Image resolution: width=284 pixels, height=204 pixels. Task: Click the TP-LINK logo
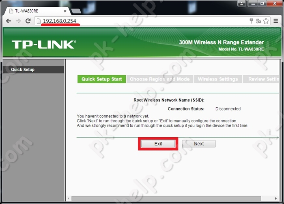click(x=44, y=45)
